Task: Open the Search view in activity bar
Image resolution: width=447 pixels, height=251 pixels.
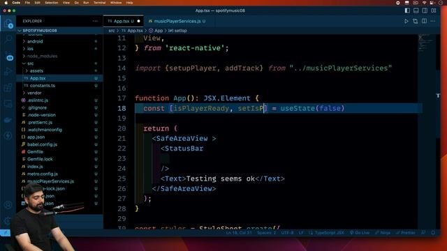Action: click(8, 39)
